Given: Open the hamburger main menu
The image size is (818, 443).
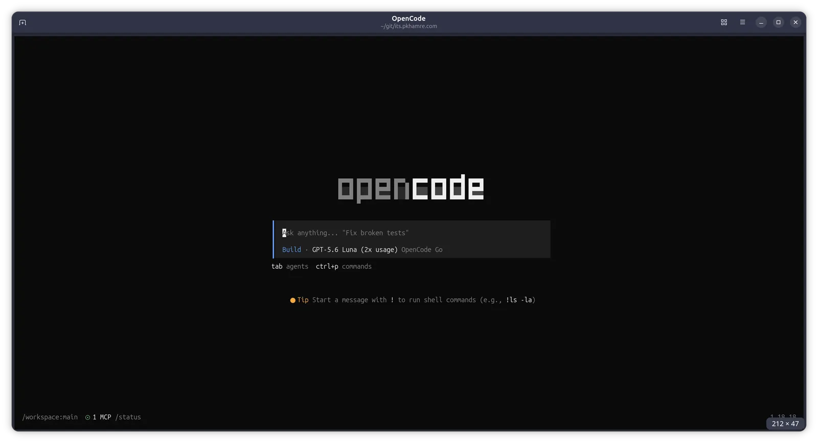Looking at the screenshot, I should pyautogui.click(x=742, y=22).
